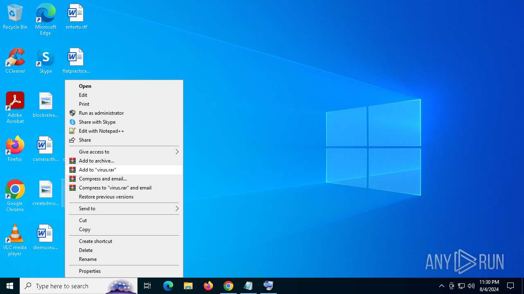Choose Edit in the context menu
Screen dimensions: 524x294
[x=124, y=95]
